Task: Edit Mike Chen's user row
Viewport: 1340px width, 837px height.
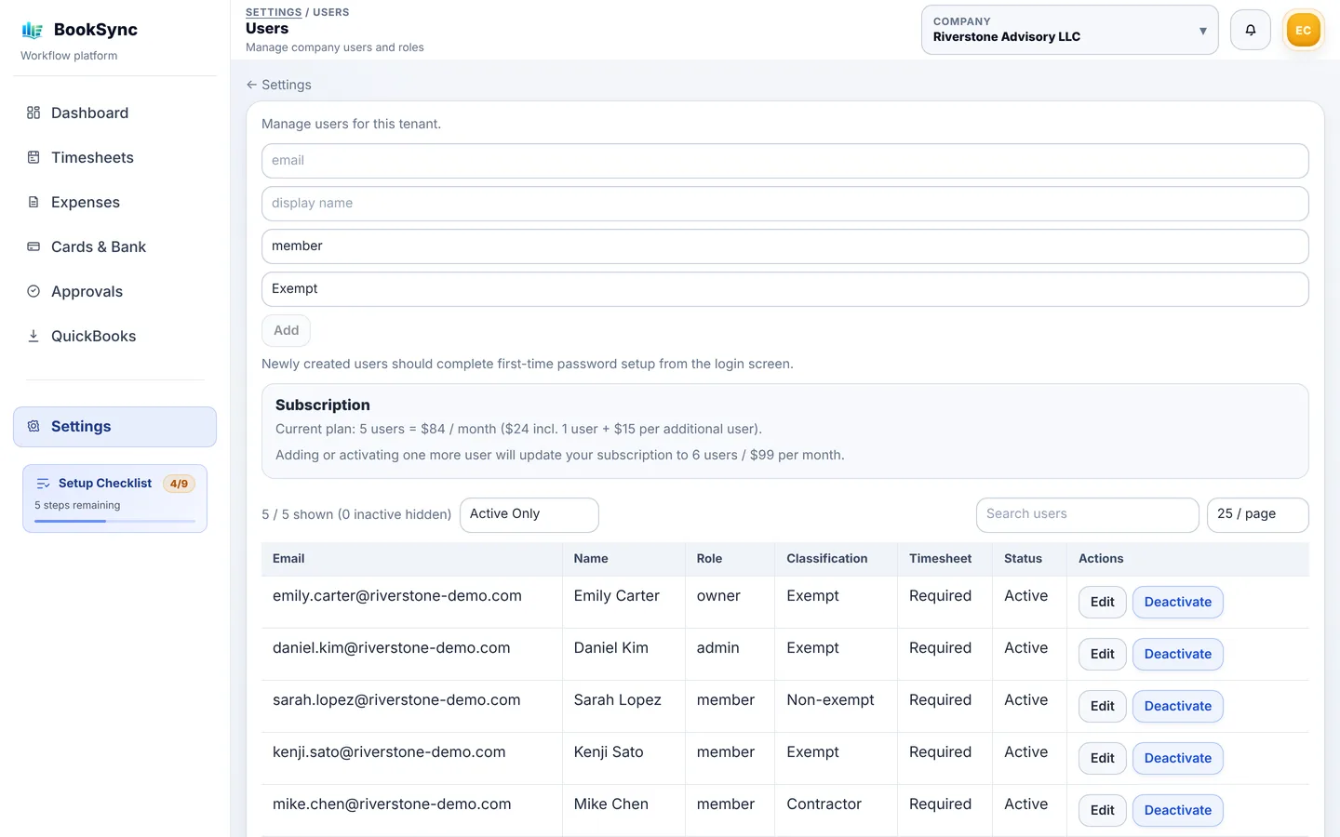Action: point(1102,810)
